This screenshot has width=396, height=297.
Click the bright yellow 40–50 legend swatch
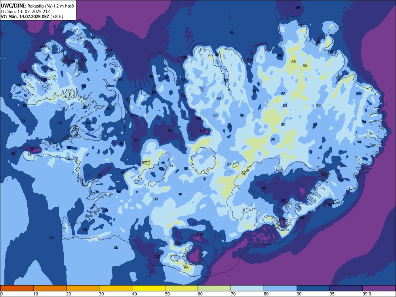pyautogui.click(x=148, y=288)
